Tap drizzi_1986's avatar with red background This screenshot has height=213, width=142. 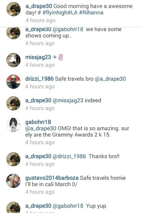pyautogui.click(x=13, y=82)
